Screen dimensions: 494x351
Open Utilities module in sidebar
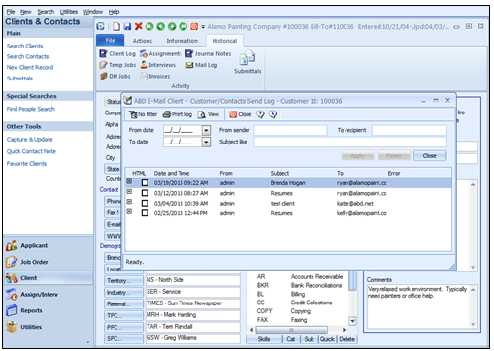[24, 327]
